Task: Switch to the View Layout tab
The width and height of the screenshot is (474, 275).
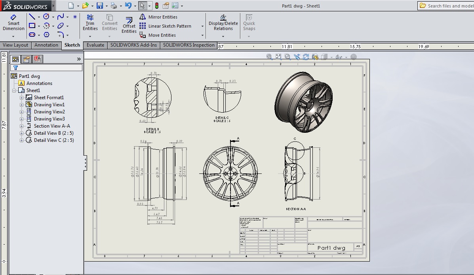Action: click(15, 45)
